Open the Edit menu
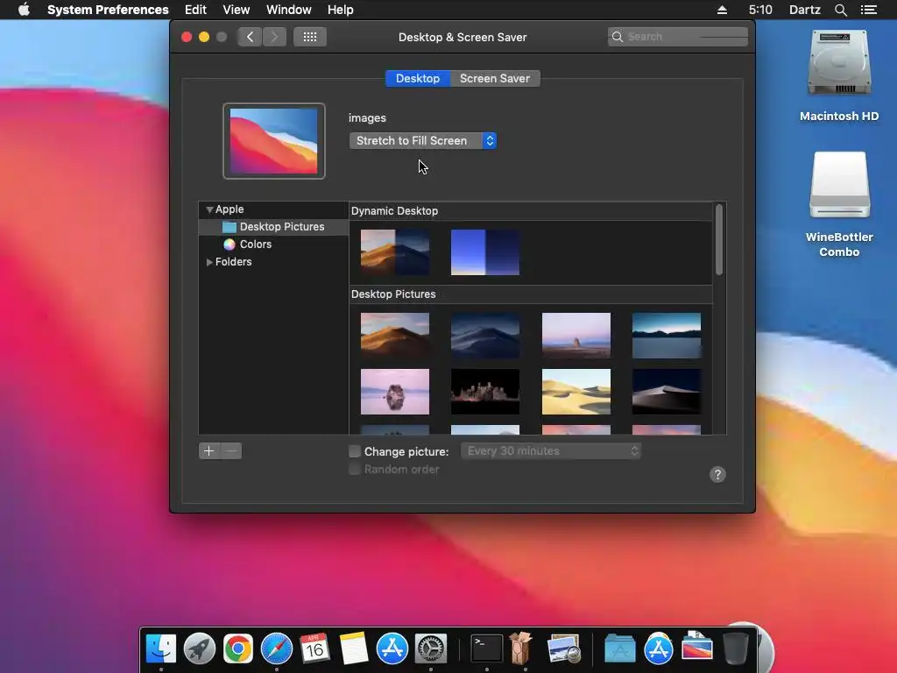The image size is (897, 673). (x=195, y=10)
